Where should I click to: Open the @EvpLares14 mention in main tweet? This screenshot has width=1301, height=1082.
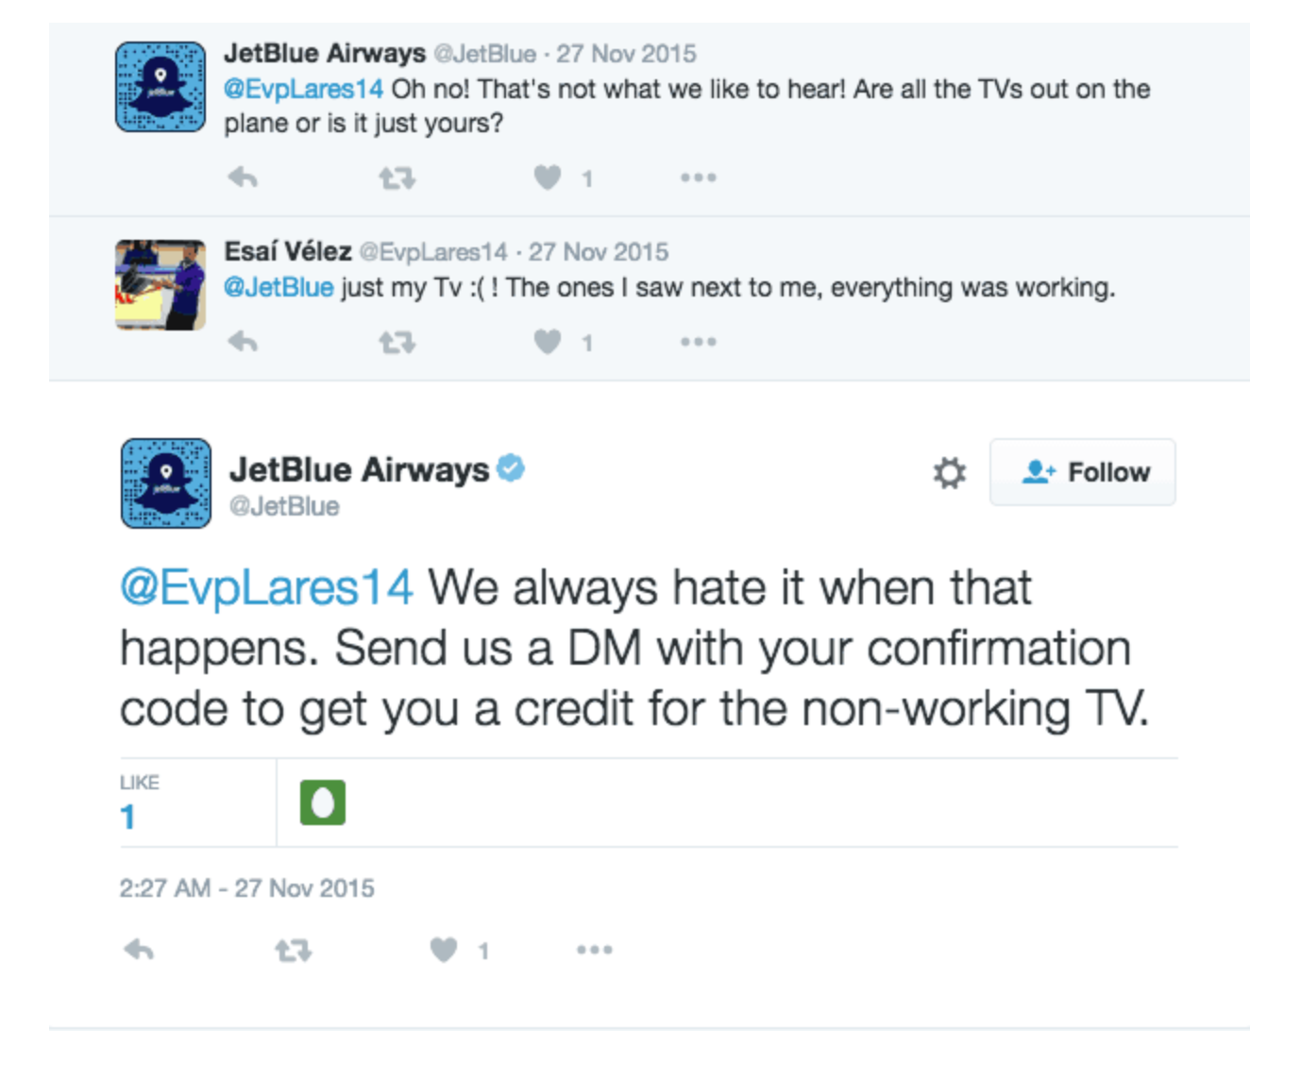266,587
